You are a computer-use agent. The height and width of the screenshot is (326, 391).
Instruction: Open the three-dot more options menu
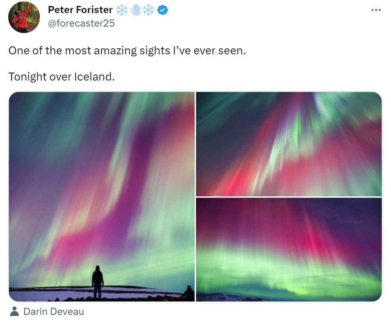pos(376,10)
